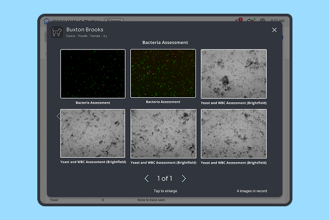Enlarge the green-only Bacteria Assessment image
Image resolution: width=330 pixels, height=220 pixels.
pos(93,74)
